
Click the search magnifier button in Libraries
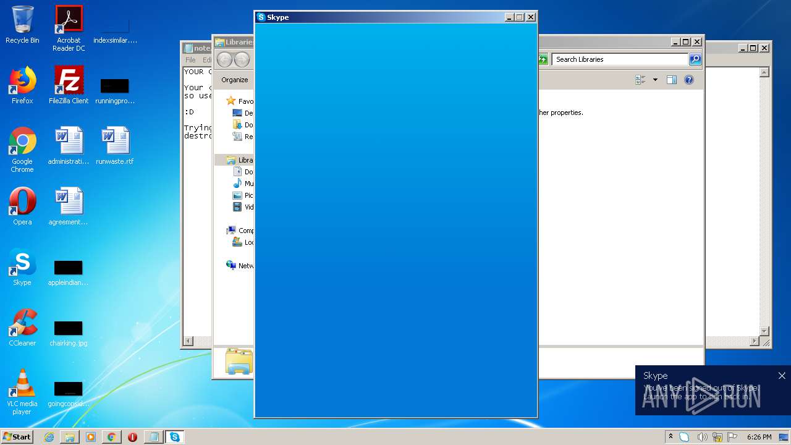695,59
